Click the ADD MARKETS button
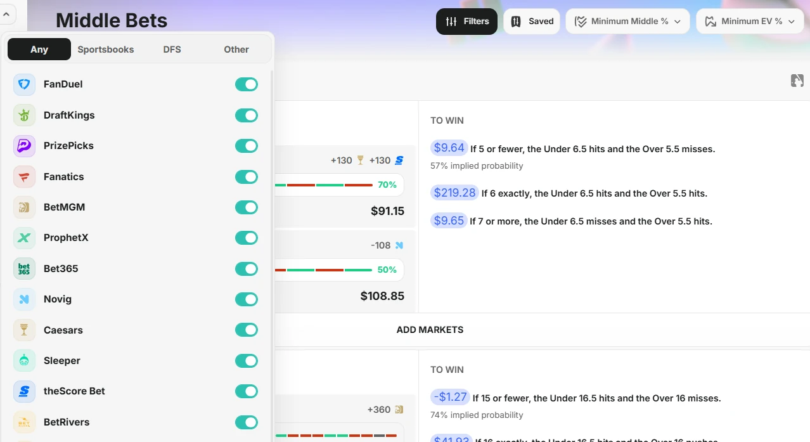The width and height of the screenshot is (810, 442). (430, 330)
